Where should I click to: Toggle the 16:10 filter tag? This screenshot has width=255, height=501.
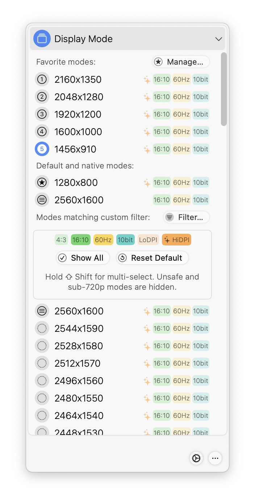(80, 240)
